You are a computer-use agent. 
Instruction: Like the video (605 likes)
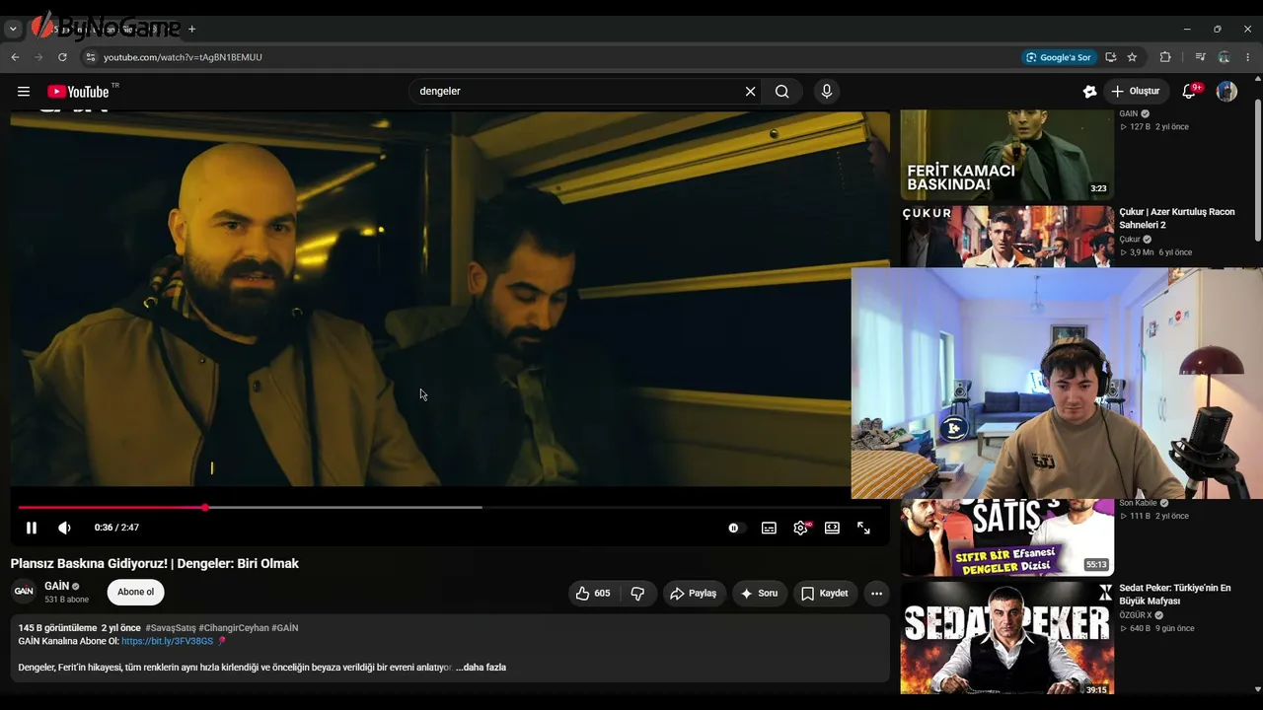click(592, 594)
